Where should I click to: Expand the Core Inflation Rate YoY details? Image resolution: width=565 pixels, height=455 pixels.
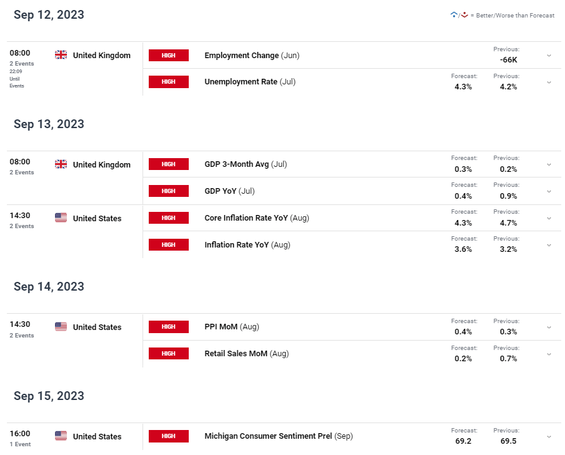click(x=549, y=218)
